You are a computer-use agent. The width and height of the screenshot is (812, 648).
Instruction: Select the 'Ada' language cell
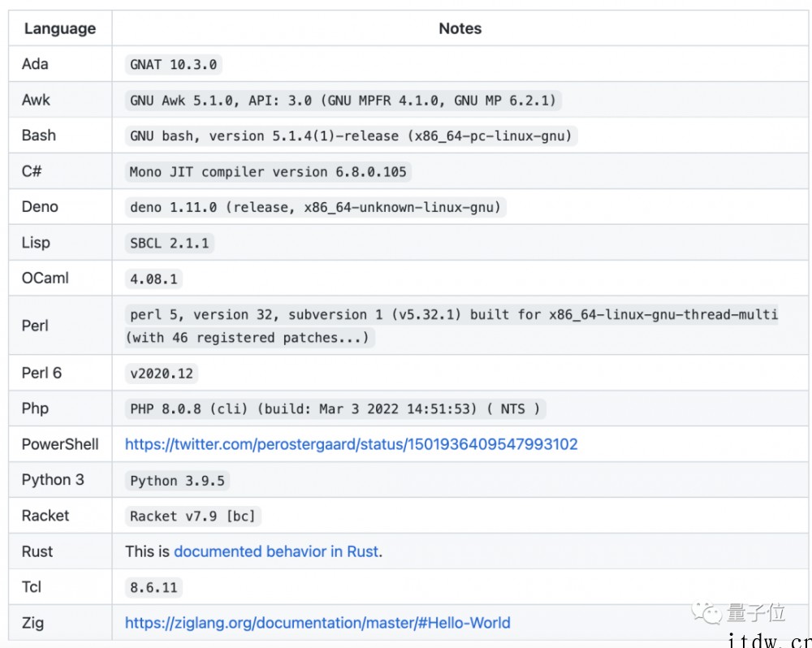point(60,63)
